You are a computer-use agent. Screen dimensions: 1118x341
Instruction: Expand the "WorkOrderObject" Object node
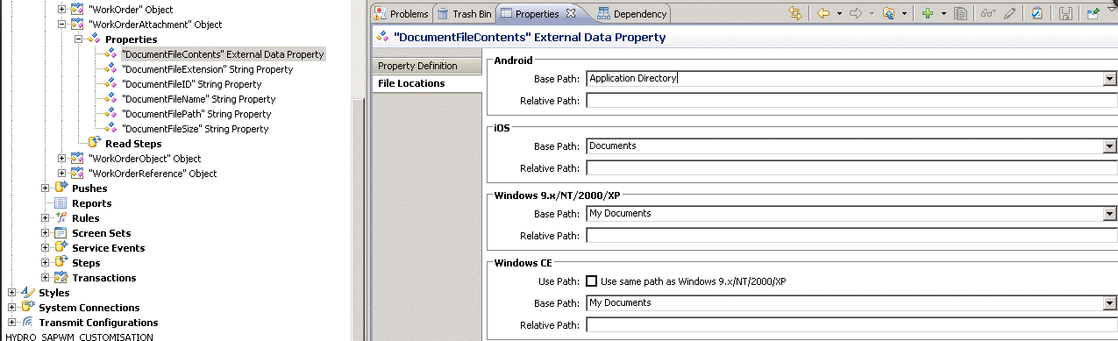point(61,159)
